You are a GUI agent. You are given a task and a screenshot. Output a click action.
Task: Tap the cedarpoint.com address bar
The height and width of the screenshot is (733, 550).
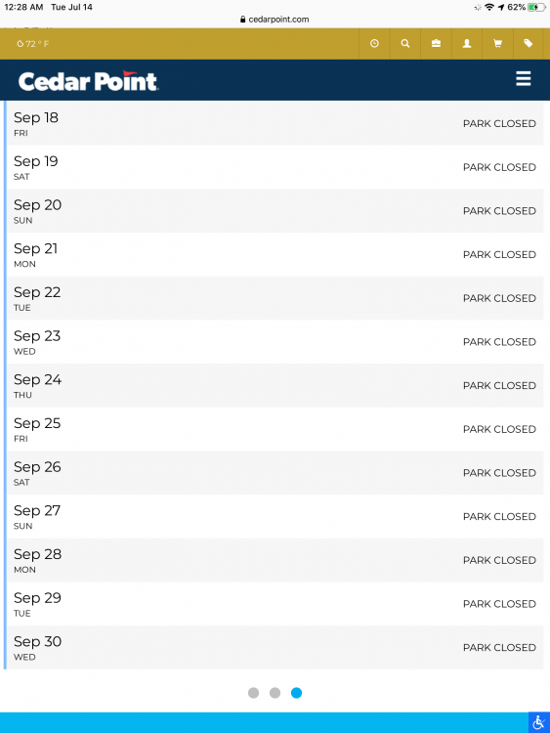(x=275, y=20)
